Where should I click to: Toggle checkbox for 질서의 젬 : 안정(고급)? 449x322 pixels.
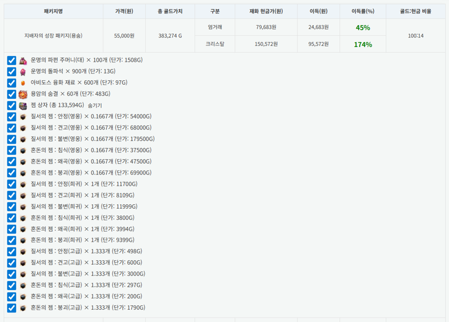point(11,251)
